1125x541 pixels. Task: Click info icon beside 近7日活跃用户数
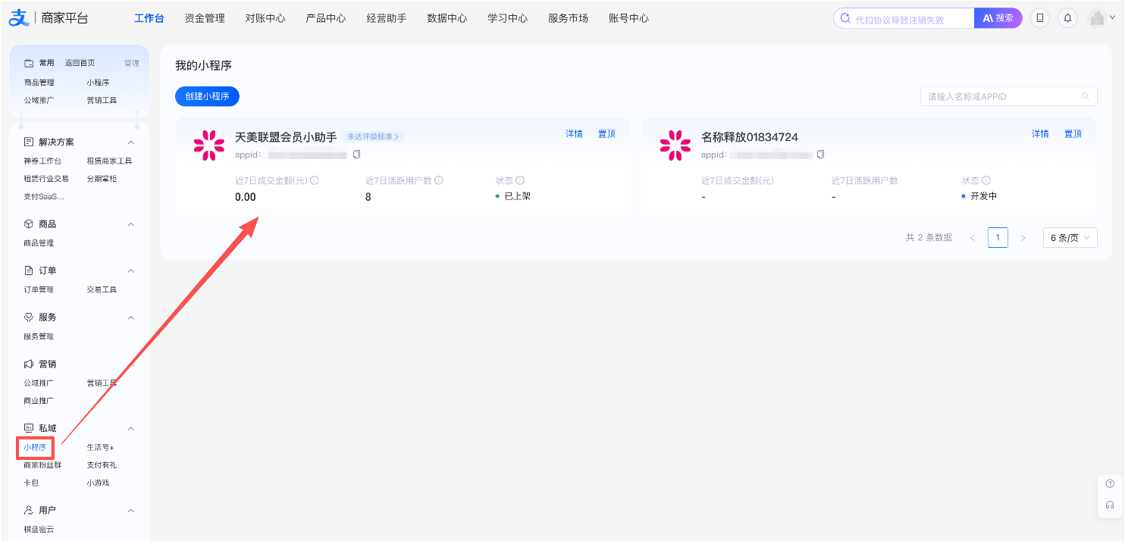[x=439, y=180]
